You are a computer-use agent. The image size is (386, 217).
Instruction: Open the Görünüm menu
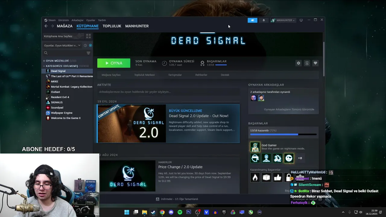(x=64, y=20)
